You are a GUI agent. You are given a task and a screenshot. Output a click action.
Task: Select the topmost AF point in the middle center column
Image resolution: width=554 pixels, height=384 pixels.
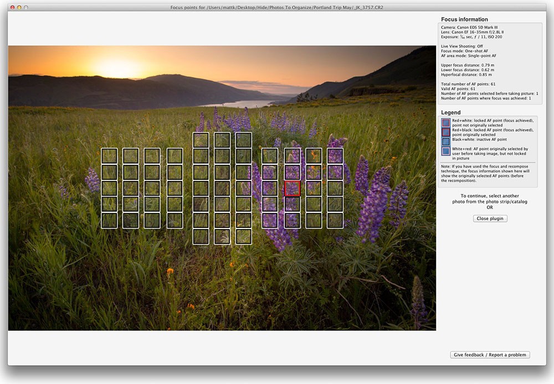(x=222, y=140)
